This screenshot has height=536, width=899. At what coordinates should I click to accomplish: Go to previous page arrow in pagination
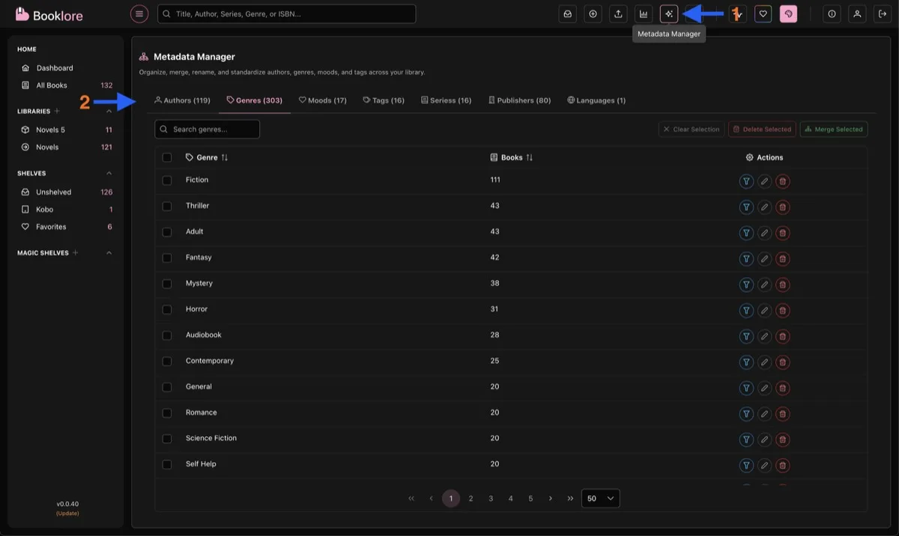(x=431, y=499)
